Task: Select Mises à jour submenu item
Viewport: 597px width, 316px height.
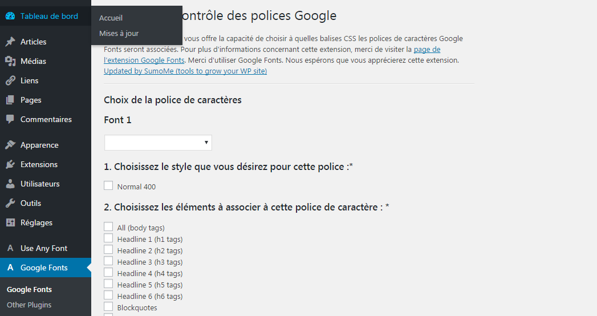Action: pyautogui.click(x=119, y=33)
